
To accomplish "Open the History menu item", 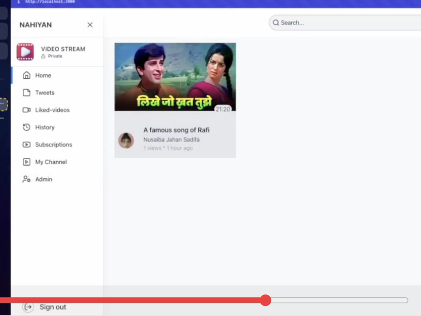I will click(57, 127).
